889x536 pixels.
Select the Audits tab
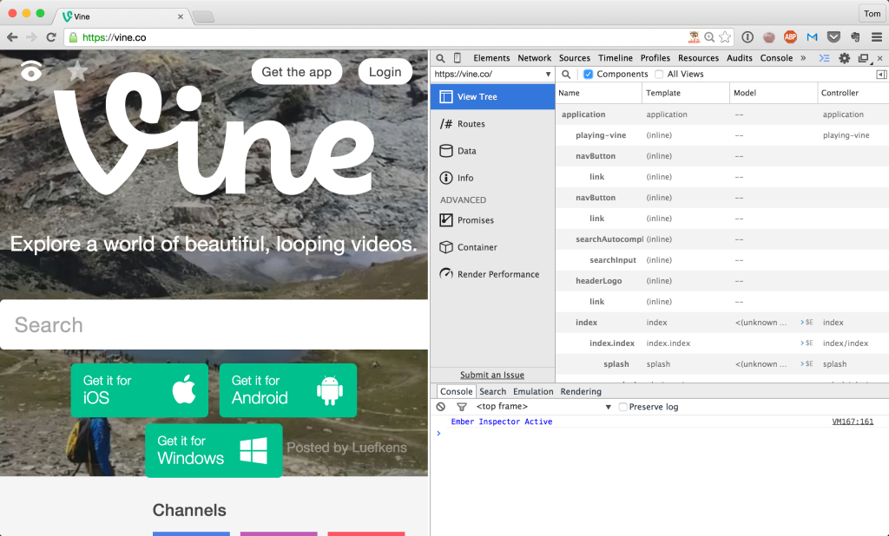coord(740,58)
